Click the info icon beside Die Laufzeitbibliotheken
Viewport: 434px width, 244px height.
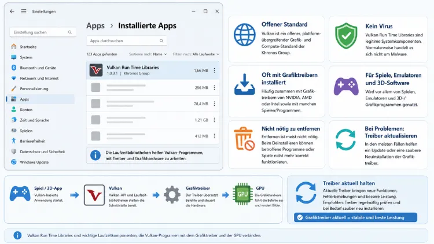click(95, 155)
